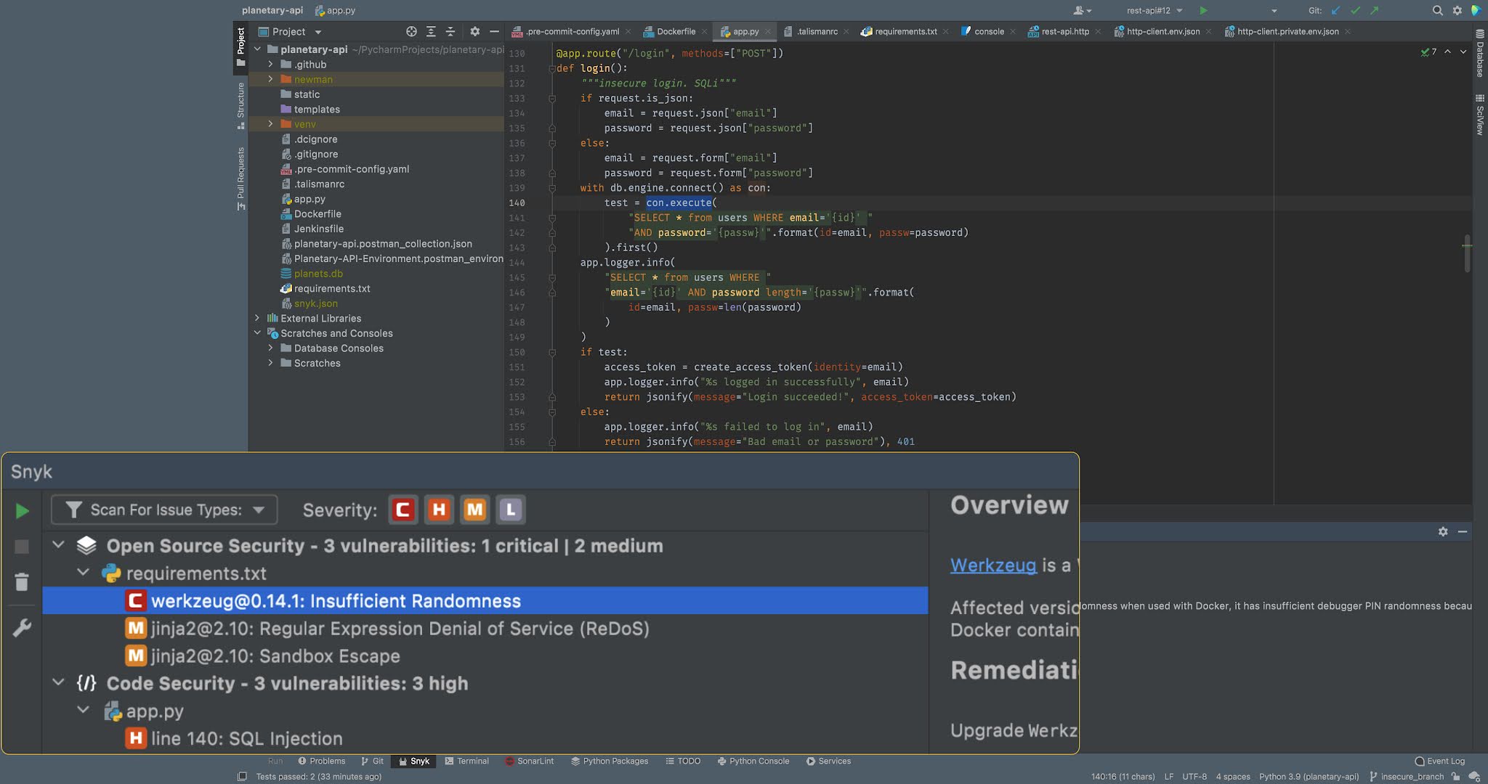Click the editor vertical scrollbar

tap(1467, 254)
